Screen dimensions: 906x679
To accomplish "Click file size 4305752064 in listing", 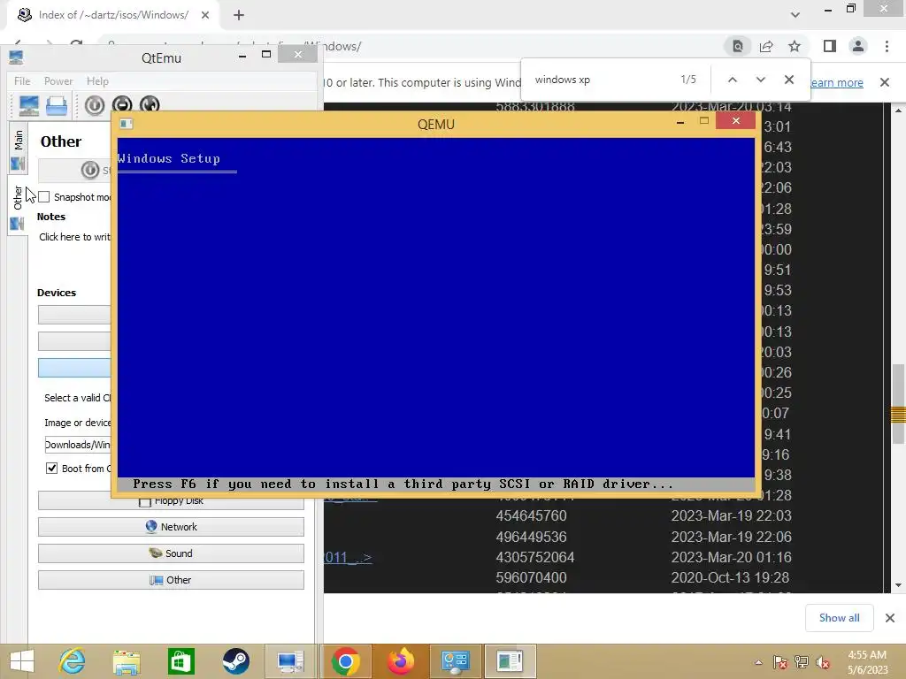I will coord(535,557).
